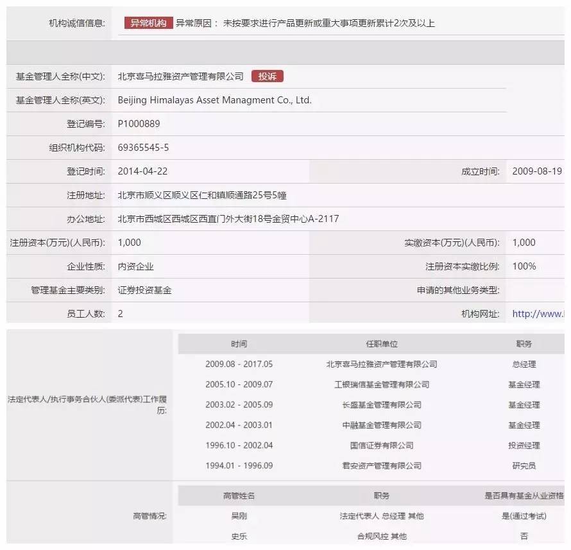Click the 组织机构代码 field label
This screenshot has height=550, width=571.
point(77,148)
